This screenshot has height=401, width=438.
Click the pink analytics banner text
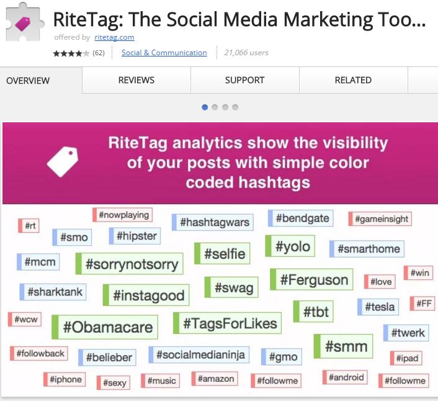coord(248,163)
